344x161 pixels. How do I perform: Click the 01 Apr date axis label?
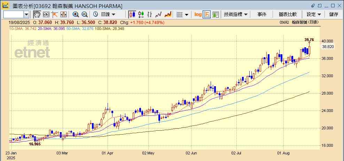point(108,153)
